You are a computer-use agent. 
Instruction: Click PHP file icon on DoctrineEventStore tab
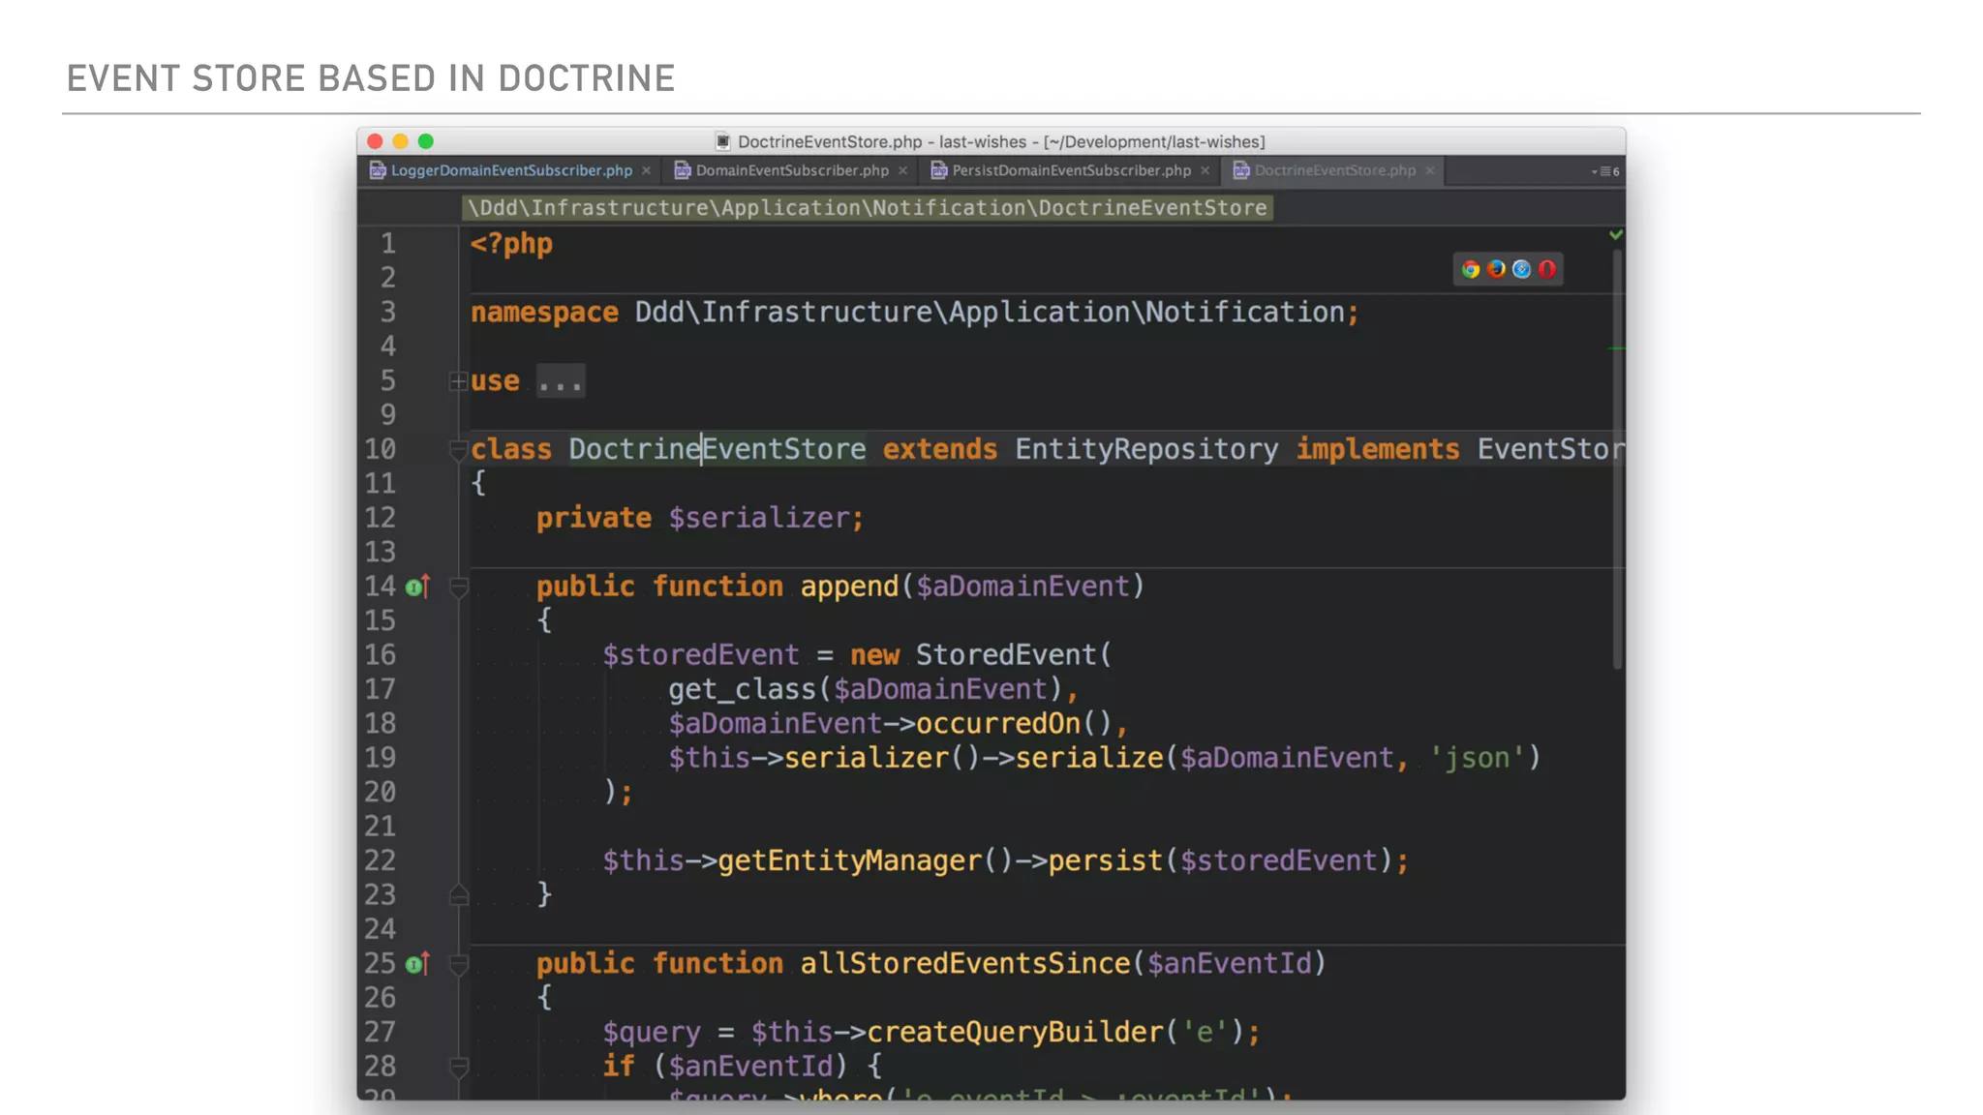point(1241,170)
